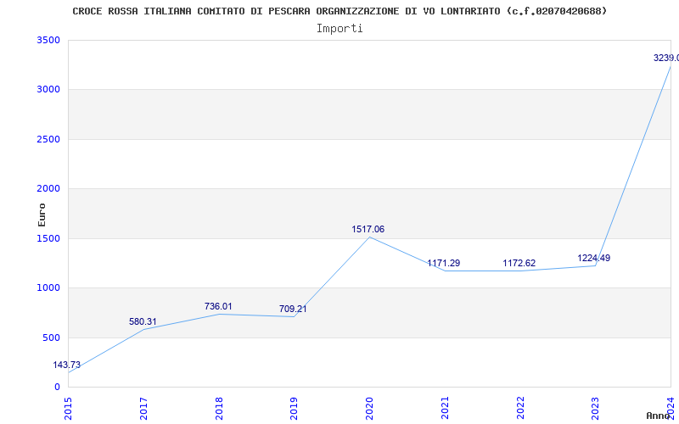Viewport: 679px width, 424px height.
Task: Click the 'Euro' y-axis label
Action: 42,215
